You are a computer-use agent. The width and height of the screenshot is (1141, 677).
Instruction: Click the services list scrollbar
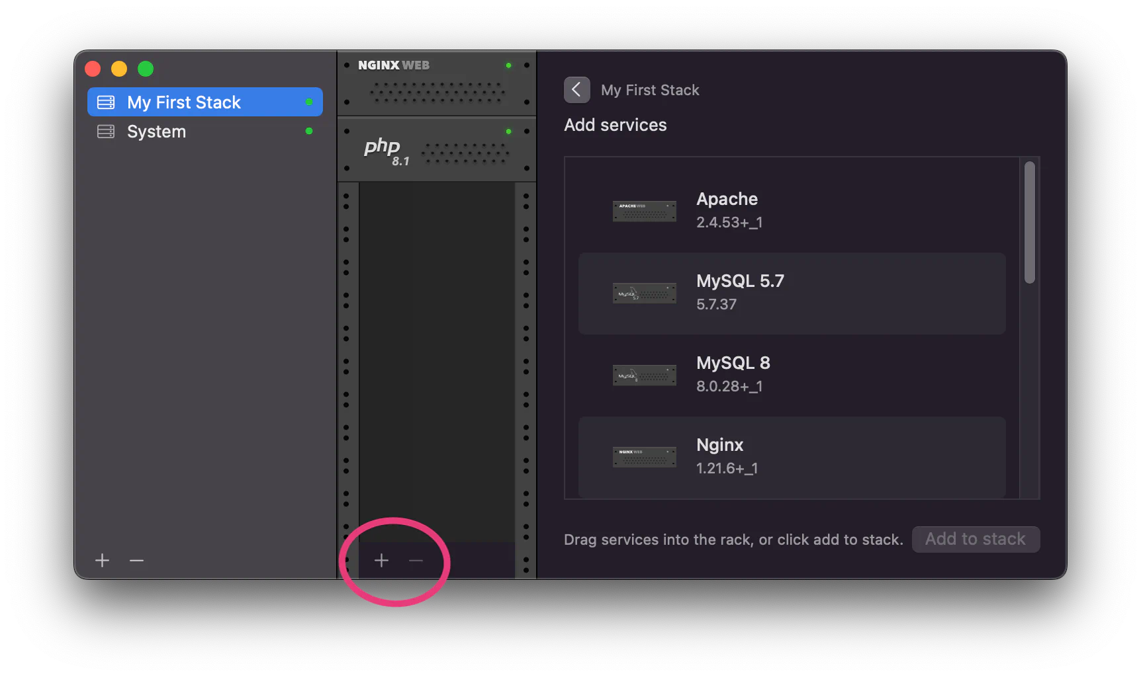pos(1029,223)
